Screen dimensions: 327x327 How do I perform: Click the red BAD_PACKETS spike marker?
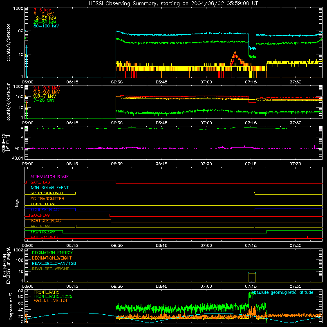tap(307, 237)
